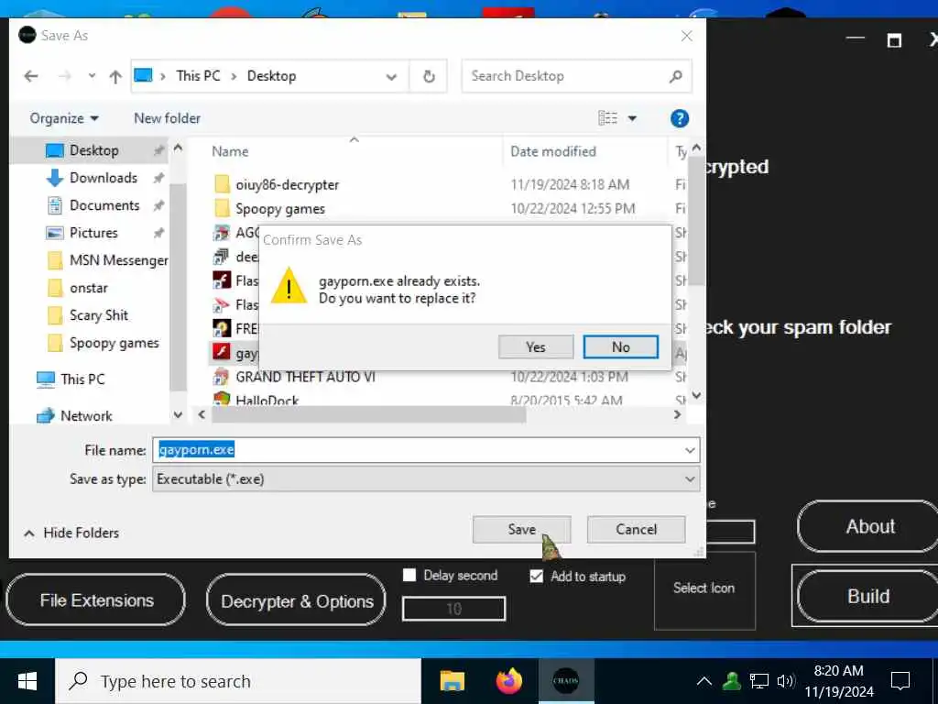The height and width of the screenshot is (704, 938).
Task: Decline replacement with No button
Action: click(620, 347)
